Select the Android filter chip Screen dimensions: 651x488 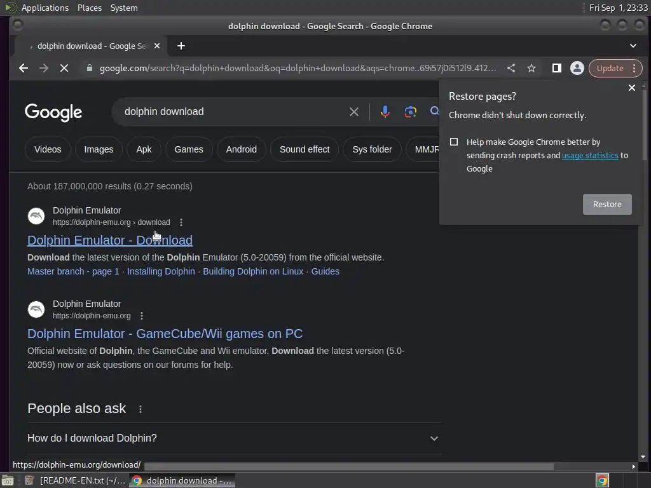(241, 149)
